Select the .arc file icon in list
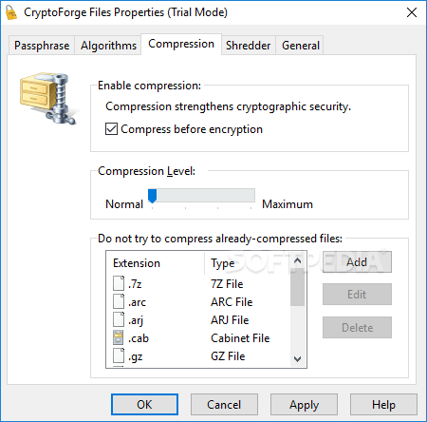 pyautogui.click(x=119, y=301)
